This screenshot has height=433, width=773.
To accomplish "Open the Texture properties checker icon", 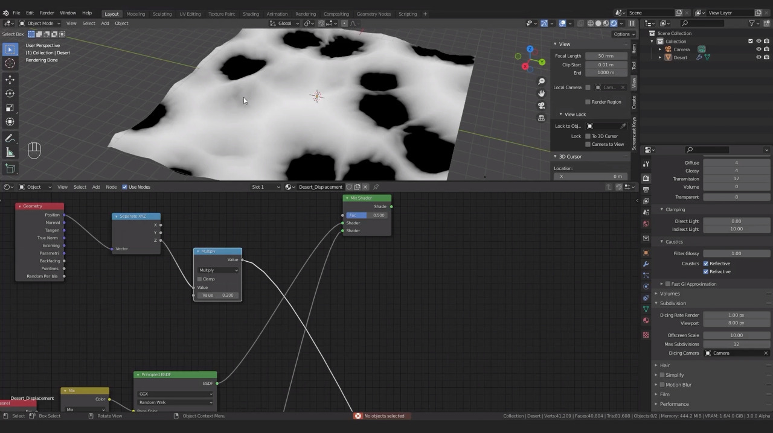I will click(646, 335).
